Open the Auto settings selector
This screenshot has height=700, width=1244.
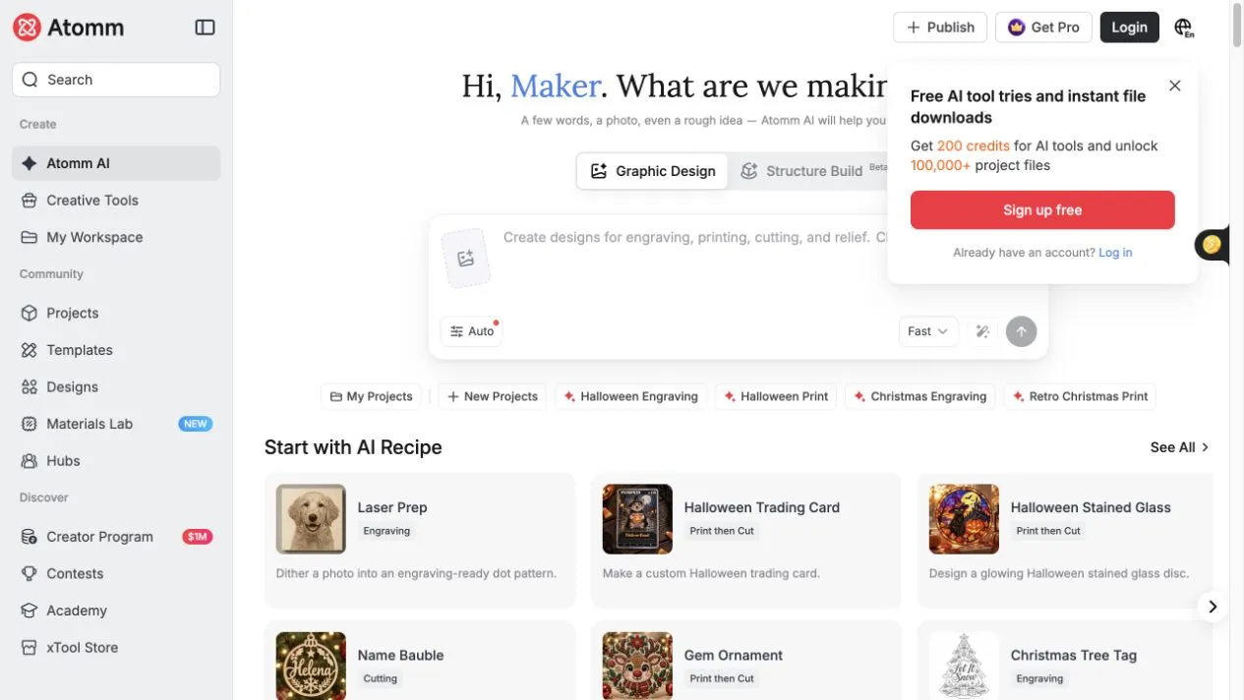point(472,331)
